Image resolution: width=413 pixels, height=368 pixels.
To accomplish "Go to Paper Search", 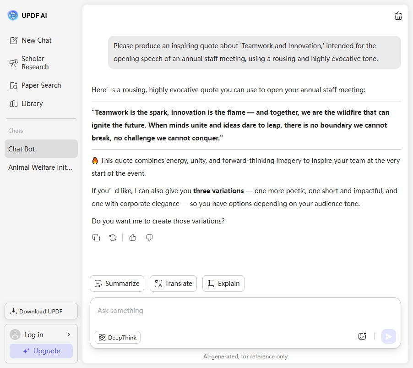I will tap(41, 85).
